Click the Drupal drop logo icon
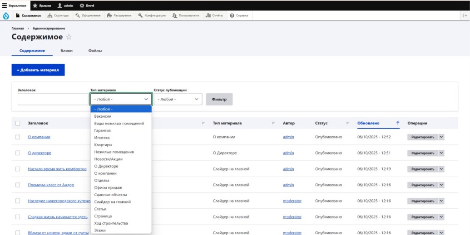This screenshot has width=470, height=235. click(6, 16)
